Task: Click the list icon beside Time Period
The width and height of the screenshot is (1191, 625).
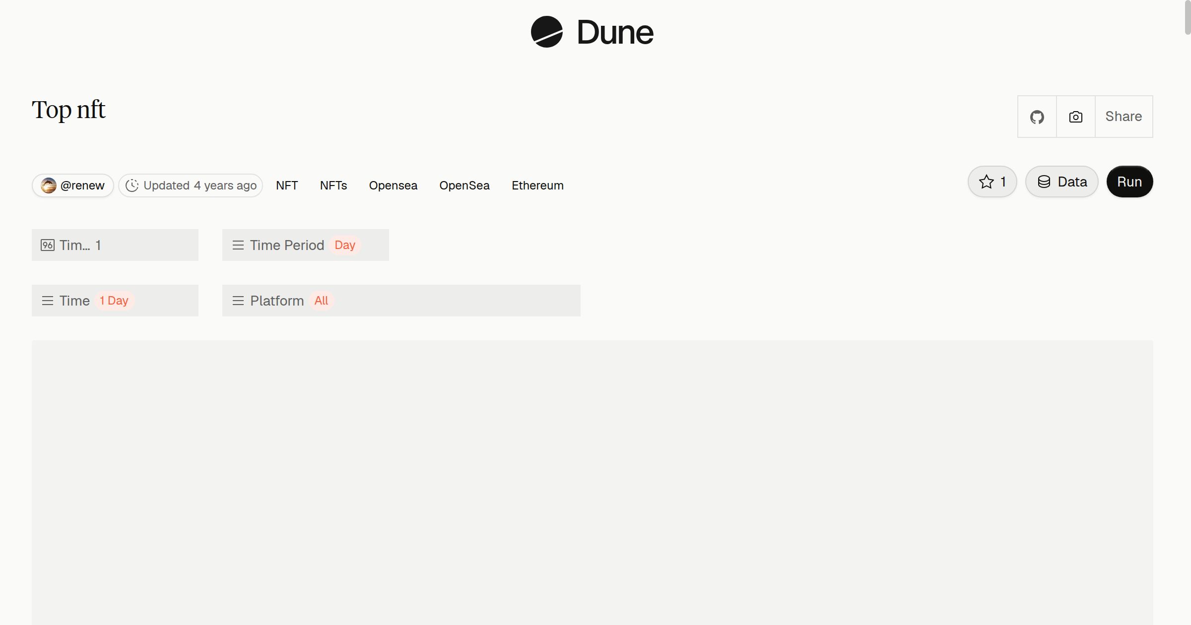Action: pyautogui.click(x=238, y=245)
